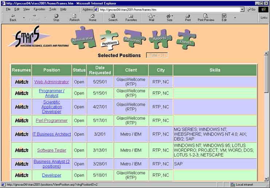Click the vertical scrollbar thumb
The height and width of the screenshot is (188, 270).
[266, 74]
